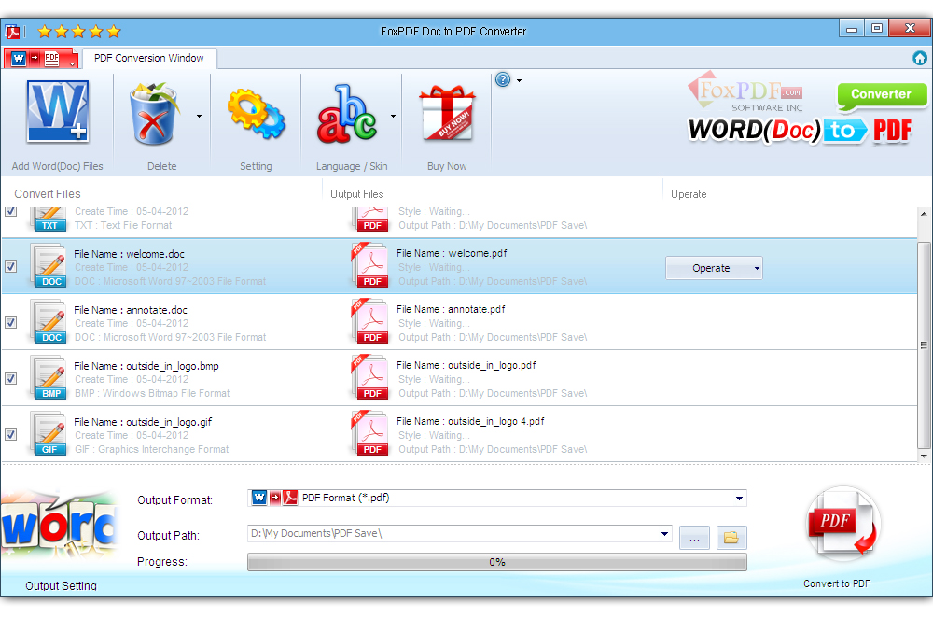Click the home icon at top right
This screenshot has height=618, width=933.
pos(919,58)
